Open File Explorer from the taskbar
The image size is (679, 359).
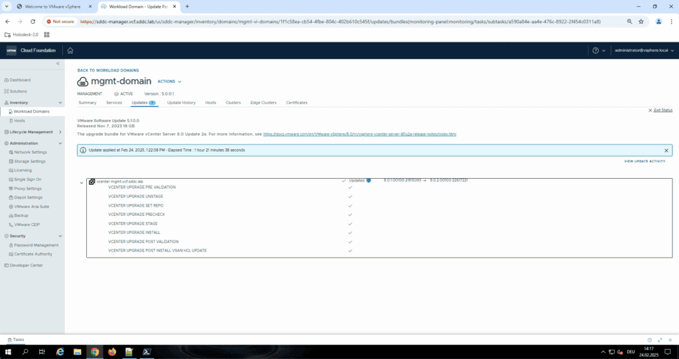pos(77,352)
